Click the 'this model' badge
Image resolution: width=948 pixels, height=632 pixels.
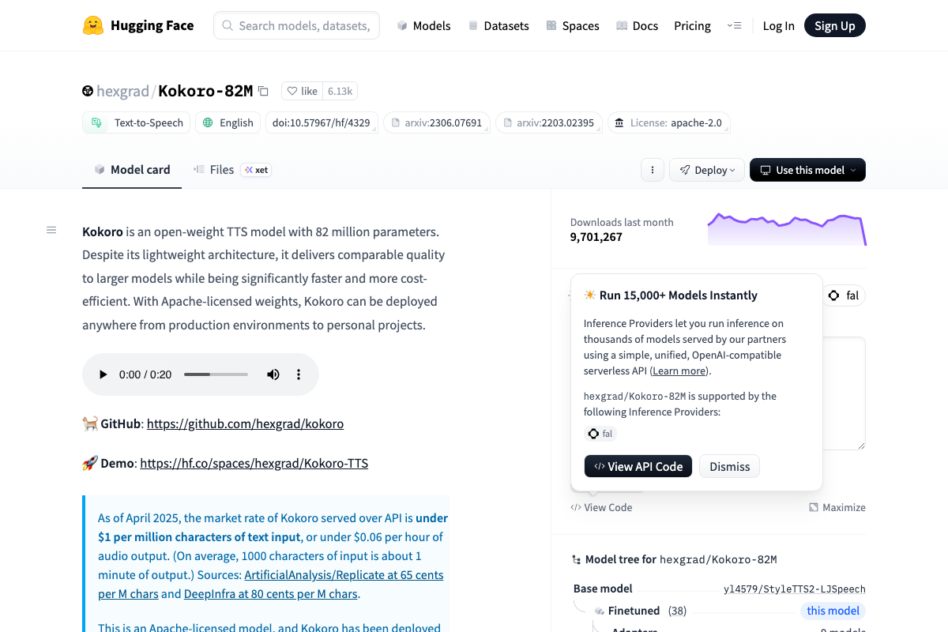(x=833, y=611)
